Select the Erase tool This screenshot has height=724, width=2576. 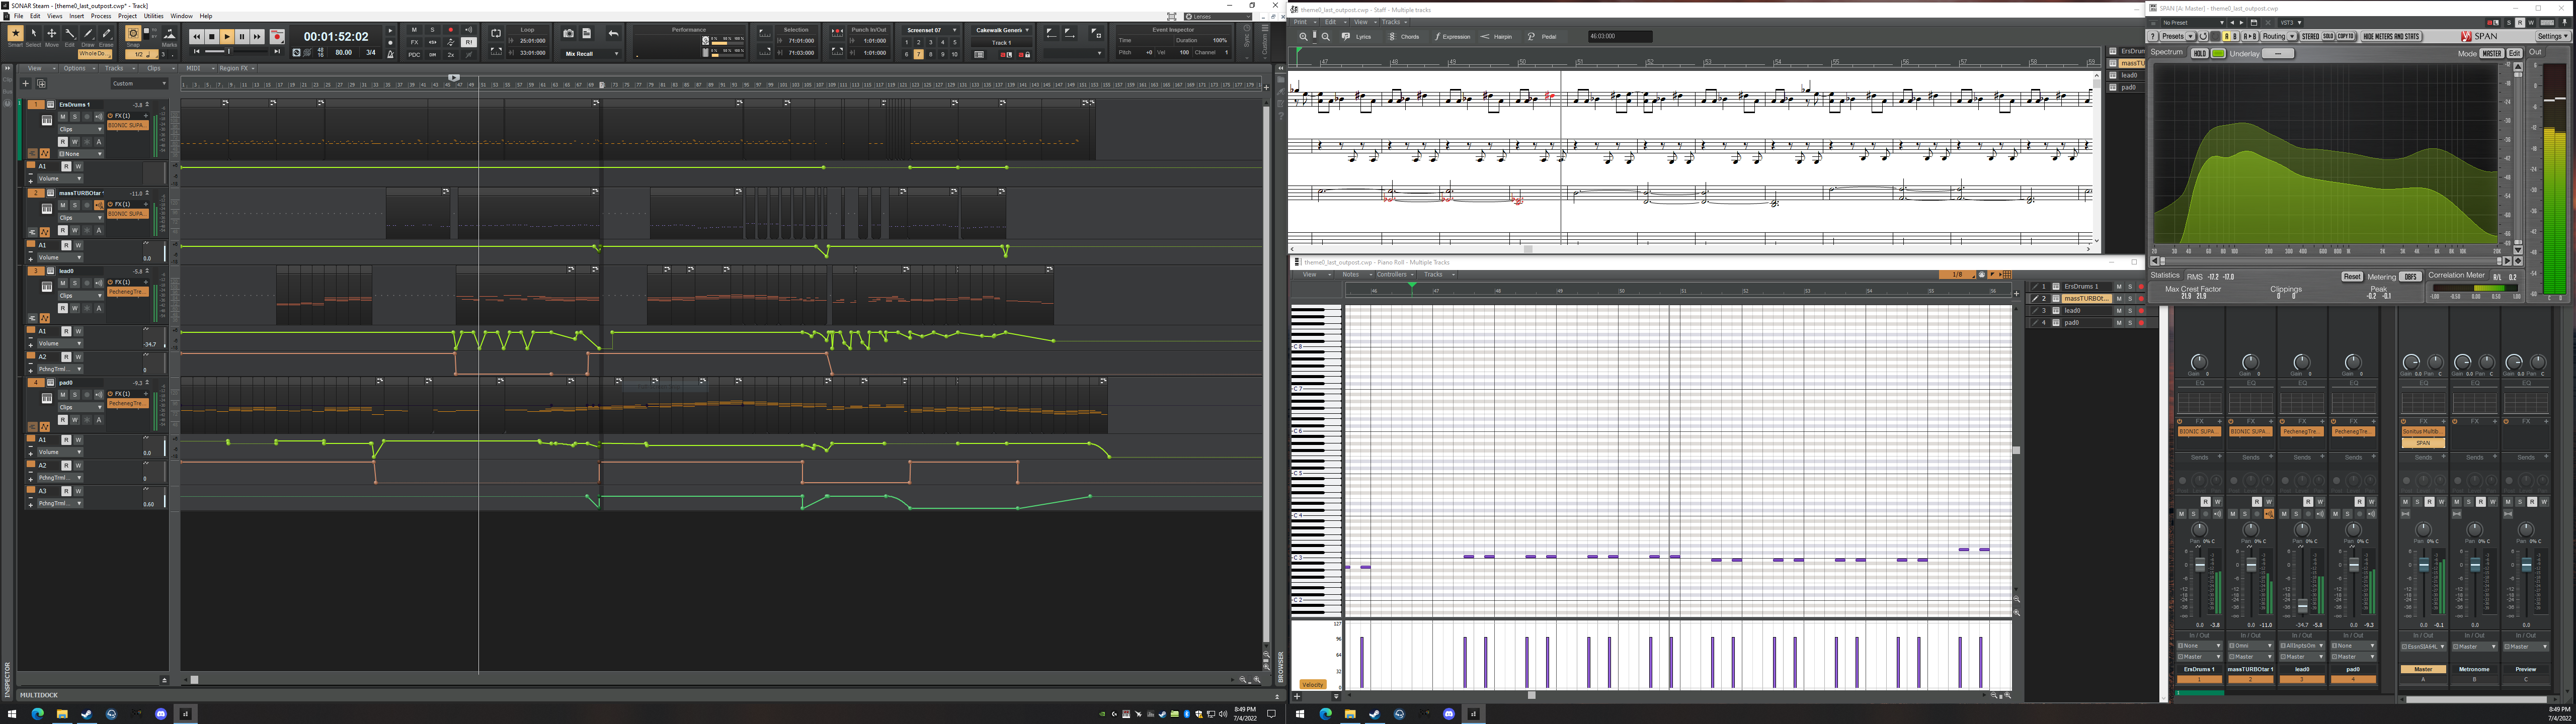pos(106,34)
